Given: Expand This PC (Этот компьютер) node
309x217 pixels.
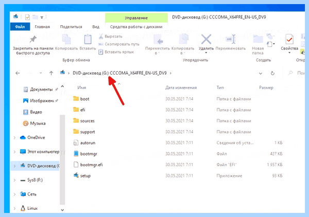Looking at the screenshot, I should 14,152.
